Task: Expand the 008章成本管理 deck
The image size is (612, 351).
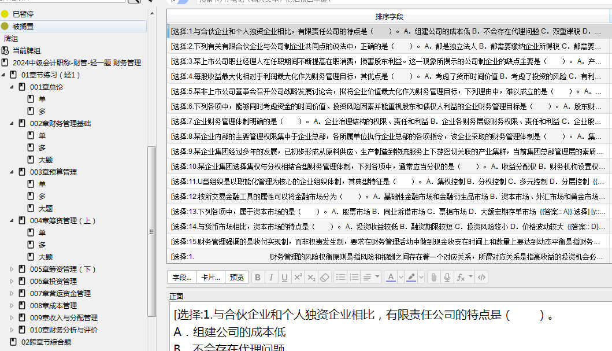Action: tap(12, 305)
